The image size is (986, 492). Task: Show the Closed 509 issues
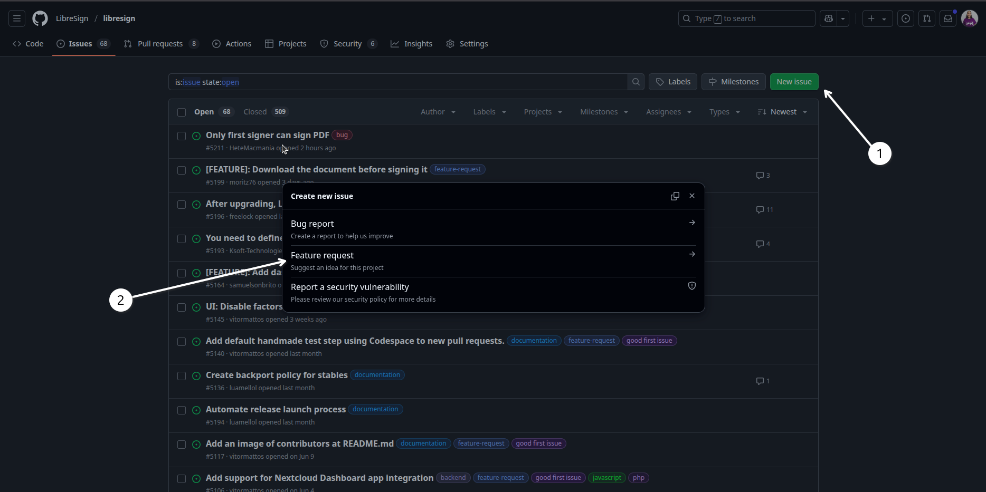point(266,112)
